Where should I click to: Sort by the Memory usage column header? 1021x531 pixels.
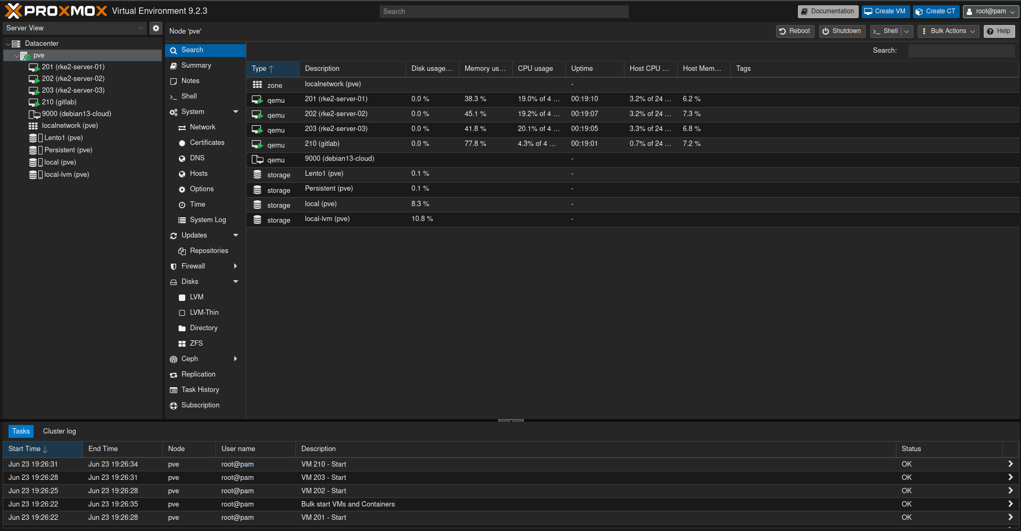pos(485,69)
